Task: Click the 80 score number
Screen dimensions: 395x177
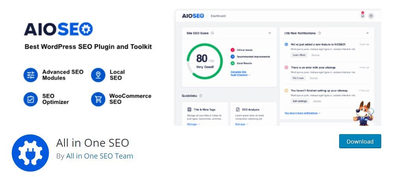Action: tap(202, 59)
